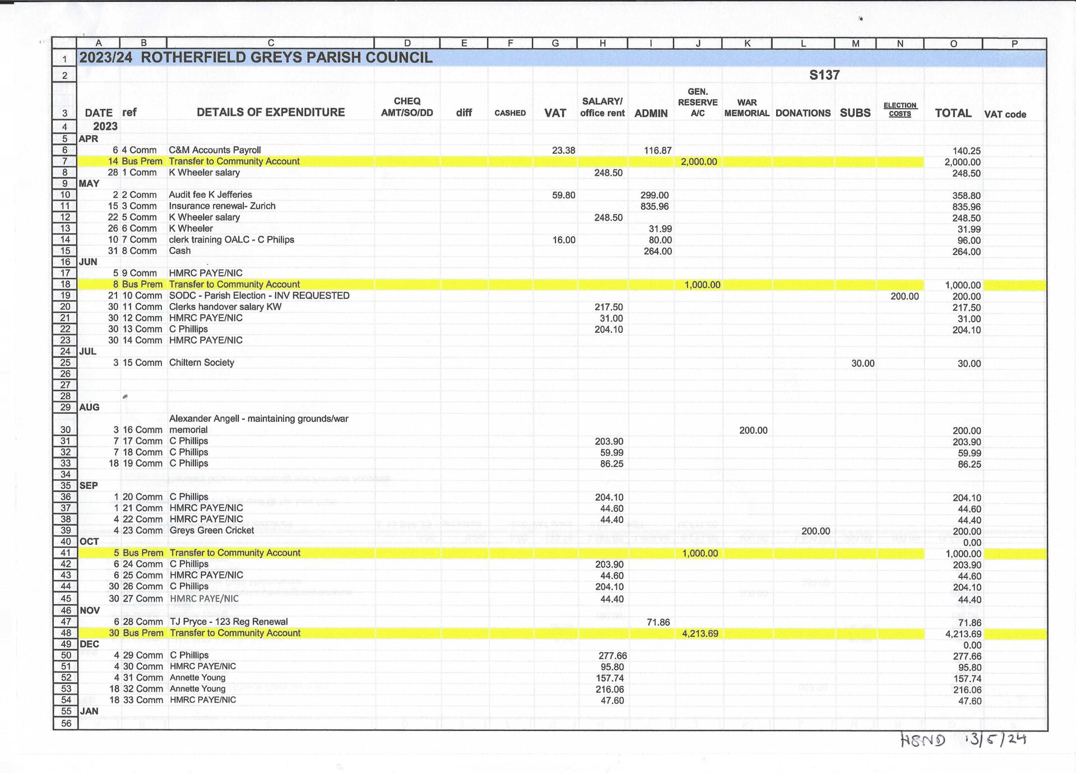Click column header C

(x=271, y=43)
